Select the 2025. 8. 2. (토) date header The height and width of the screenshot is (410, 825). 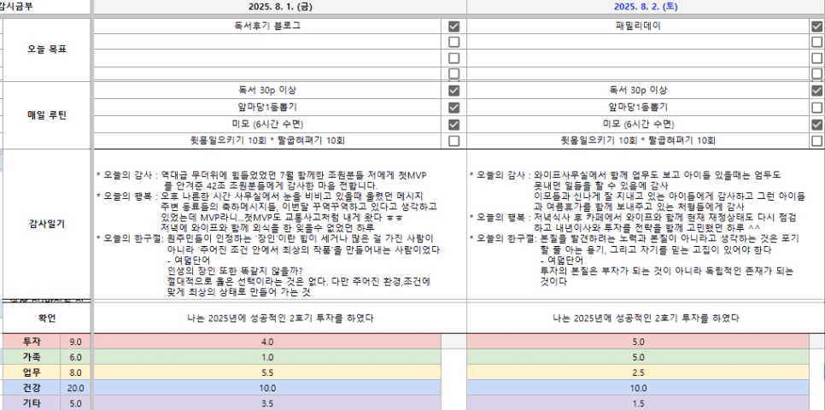646,7
